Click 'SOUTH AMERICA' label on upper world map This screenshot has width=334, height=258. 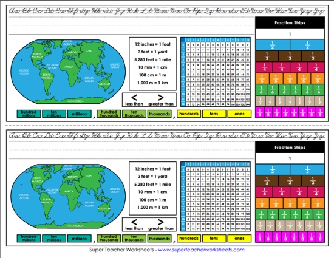point(47,76)
